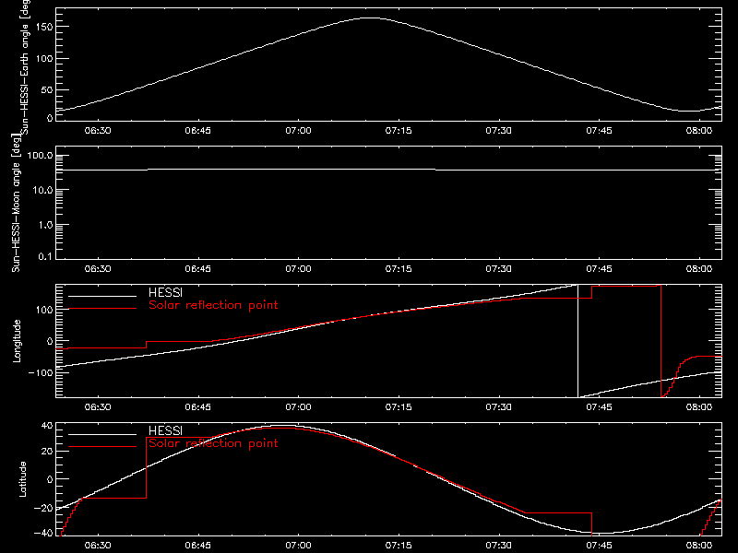Click red legend line sample in Latitude plot
The height and width of the screenshot is (553, 738).
(102, 446)
